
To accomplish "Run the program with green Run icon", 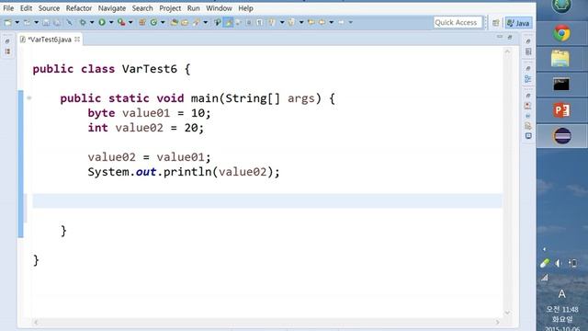I will pyautogui.click(x=102, y=22).
